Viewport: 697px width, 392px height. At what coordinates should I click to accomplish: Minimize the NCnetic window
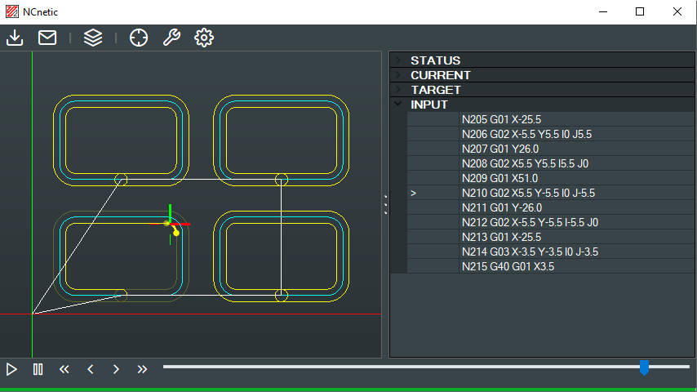[603, 11]
